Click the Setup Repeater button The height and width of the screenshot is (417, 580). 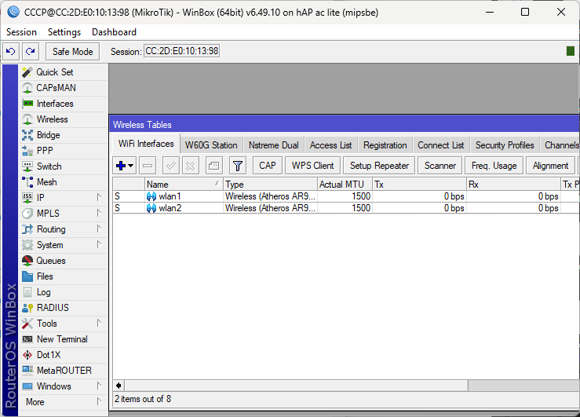pyautogui.click(x=380, y=166)
